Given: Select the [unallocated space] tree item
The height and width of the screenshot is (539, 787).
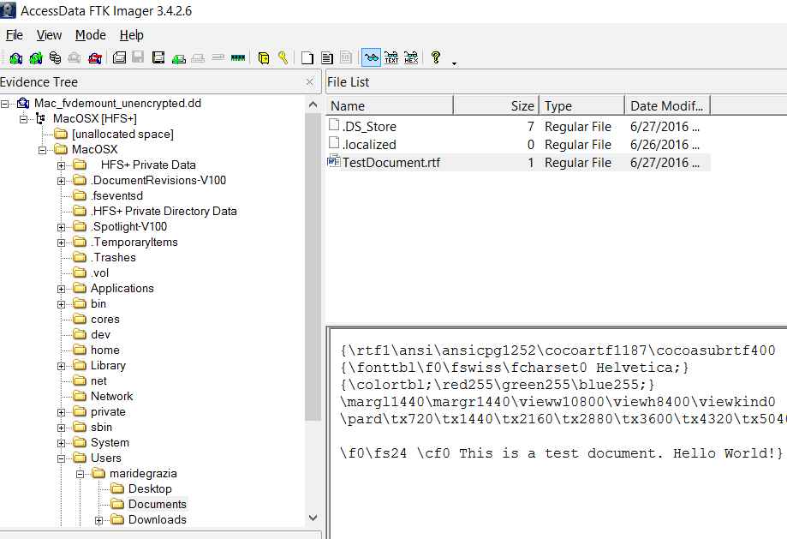Looking at the screenshot, I should (123, 135).
